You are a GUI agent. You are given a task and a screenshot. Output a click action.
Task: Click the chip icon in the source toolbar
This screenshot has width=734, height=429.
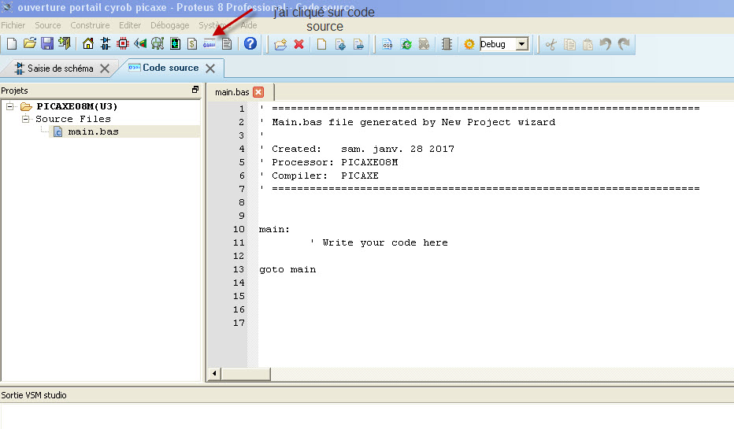tap(447, 44)
